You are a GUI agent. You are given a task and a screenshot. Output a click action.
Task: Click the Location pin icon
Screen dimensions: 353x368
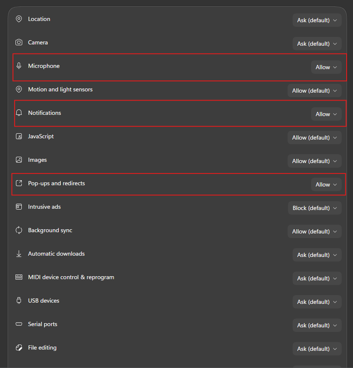pos(19,19)
